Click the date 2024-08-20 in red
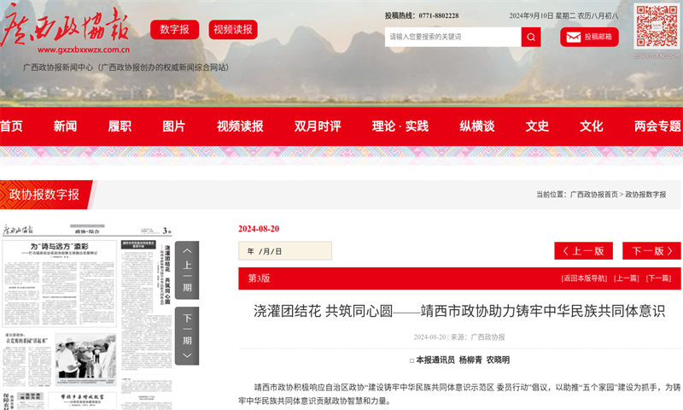The height and width of the screenshot is (410, 683). coord(259,229)
